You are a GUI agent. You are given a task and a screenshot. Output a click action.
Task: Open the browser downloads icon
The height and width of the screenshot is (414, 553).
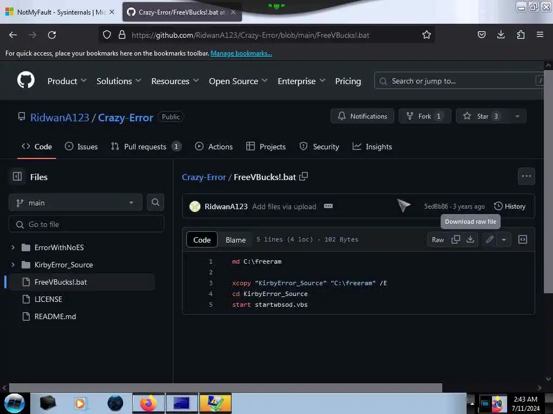click(x=501, y=34)
